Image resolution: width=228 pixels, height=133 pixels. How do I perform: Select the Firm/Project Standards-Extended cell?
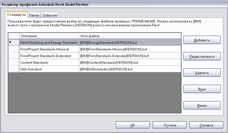(x=49, y=56)
